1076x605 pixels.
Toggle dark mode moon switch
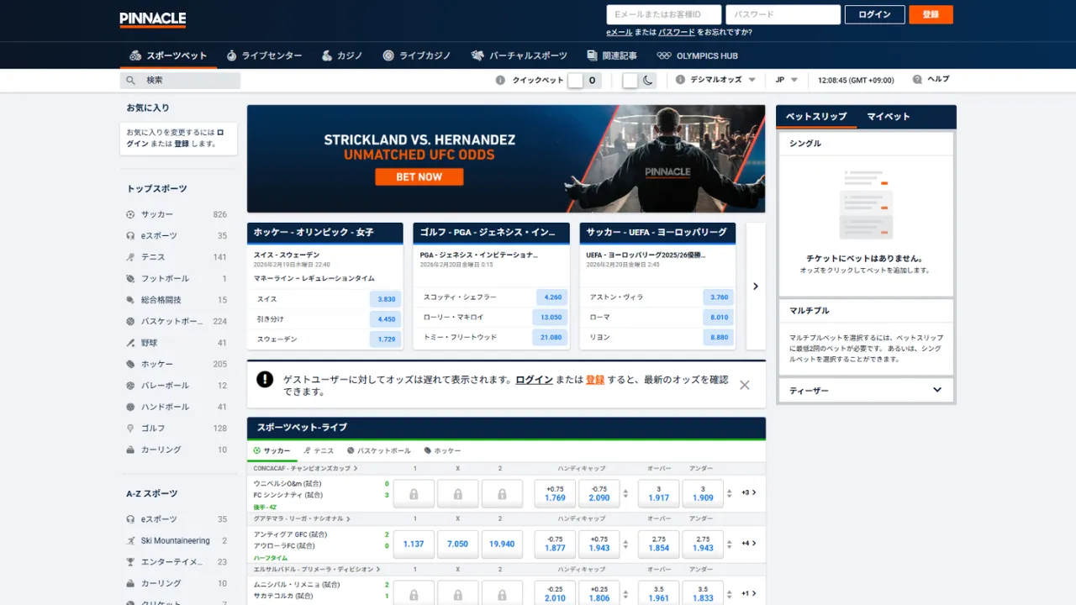[639, 81]
